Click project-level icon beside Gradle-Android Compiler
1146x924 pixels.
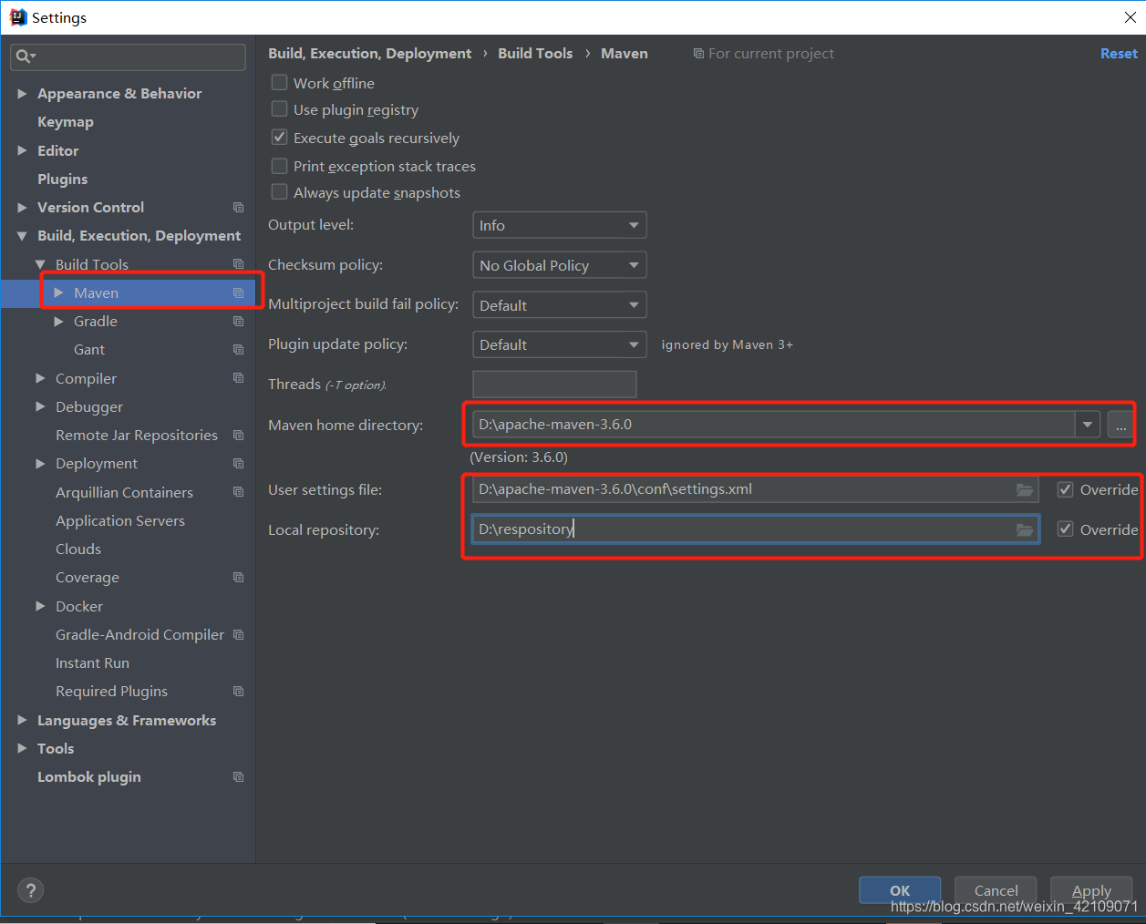click(x=238, y=634)
